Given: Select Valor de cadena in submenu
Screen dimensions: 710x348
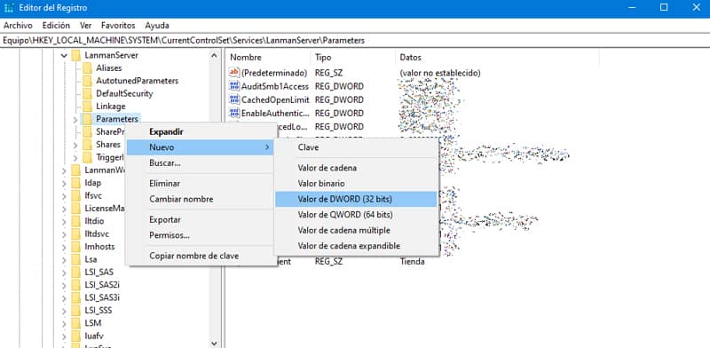Looking at the screenshot, I should pyautogui.click(x=356, y=168).
